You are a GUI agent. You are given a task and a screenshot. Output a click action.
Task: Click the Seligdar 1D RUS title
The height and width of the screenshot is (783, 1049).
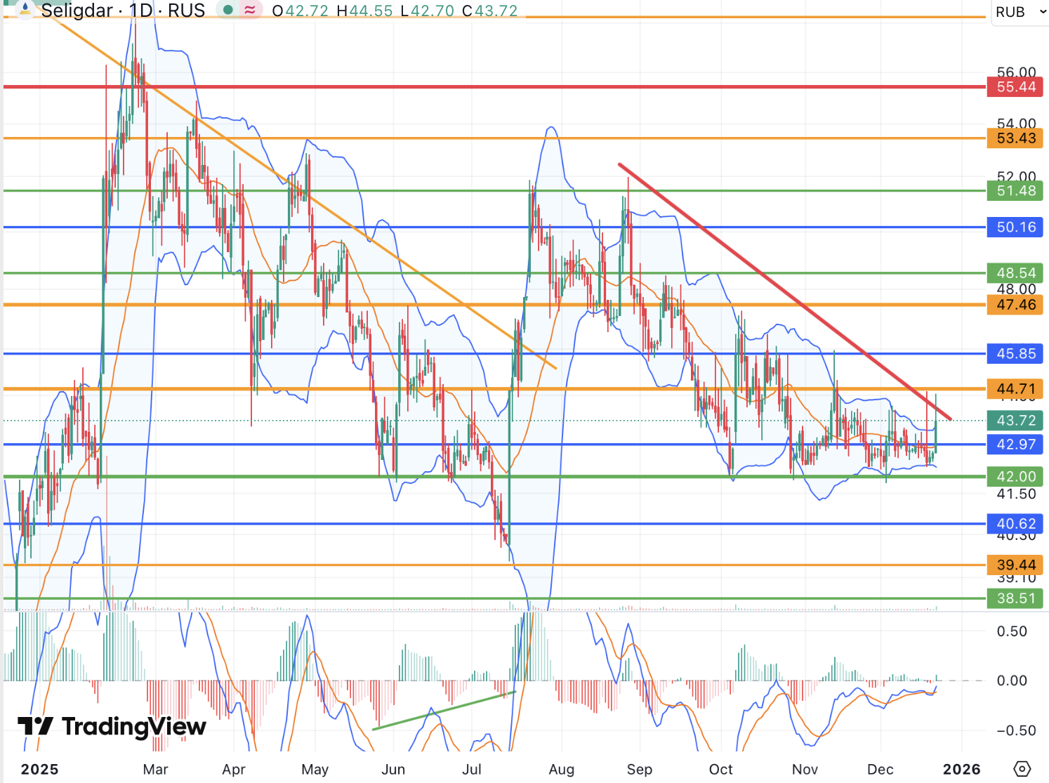click(123, 11)
